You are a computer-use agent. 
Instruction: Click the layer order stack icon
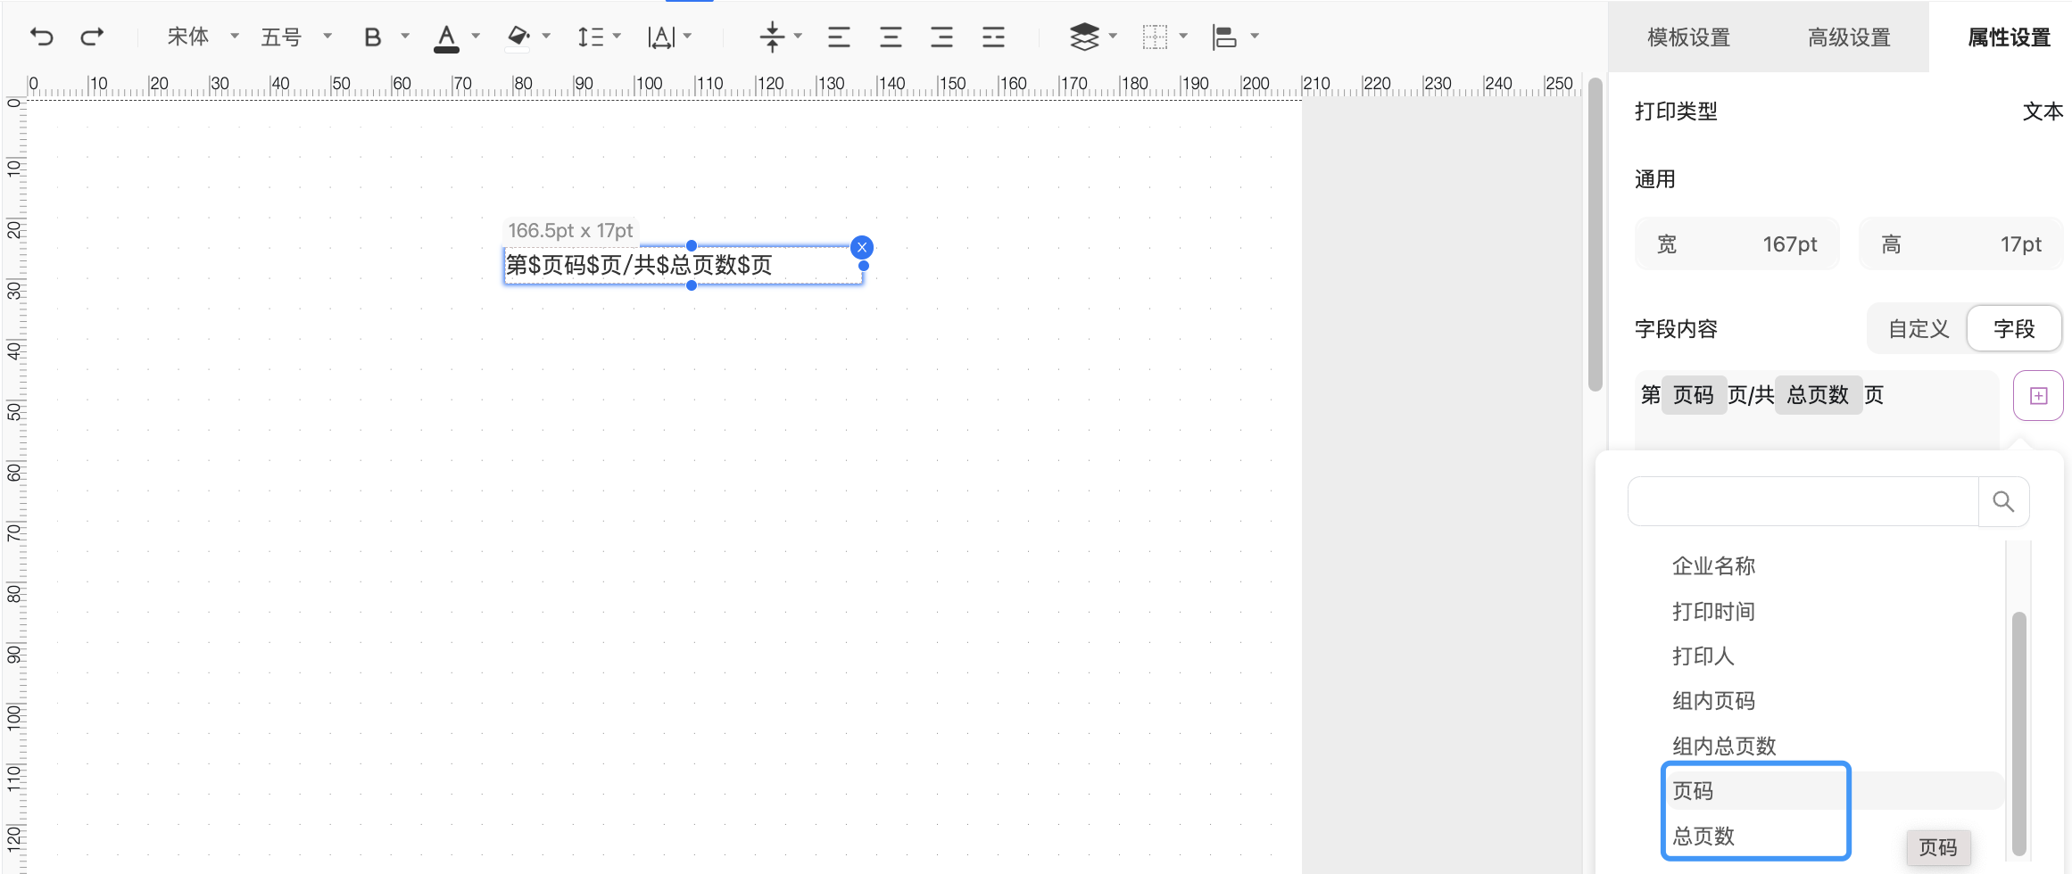point(1084,37)
